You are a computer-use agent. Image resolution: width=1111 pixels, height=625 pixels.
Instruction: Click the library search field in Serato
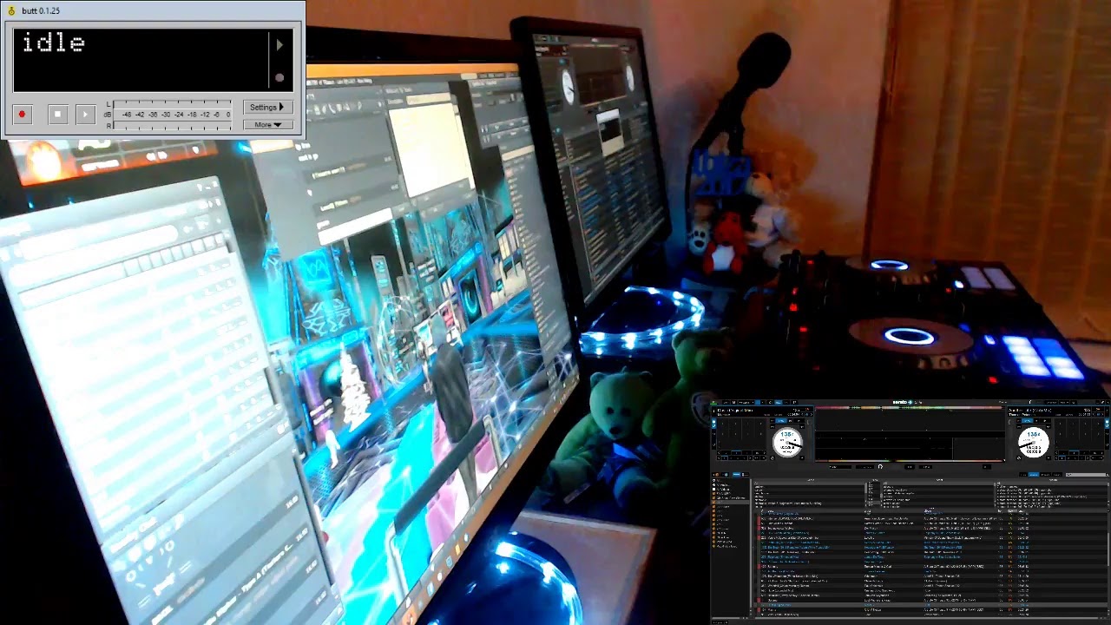coord(1087,475)
